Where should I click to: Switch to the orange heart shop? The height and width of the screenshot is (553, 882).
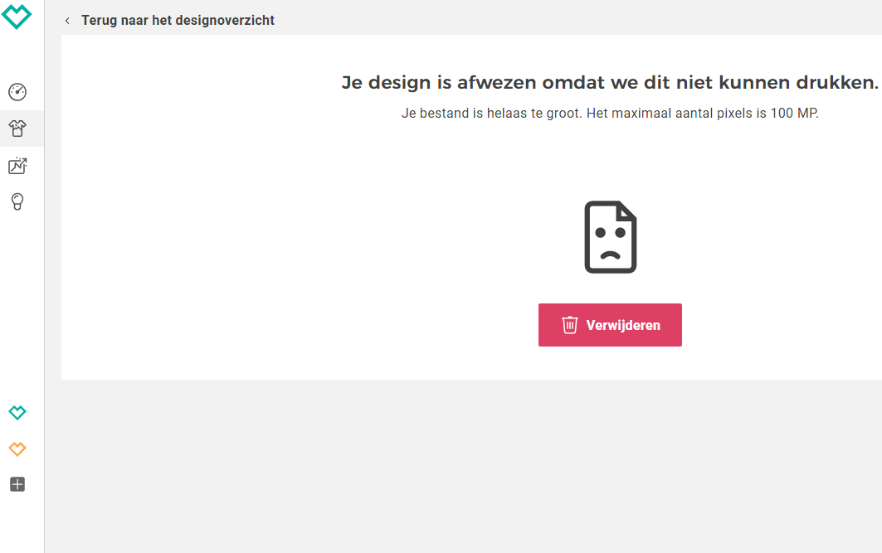click(17, 449)
